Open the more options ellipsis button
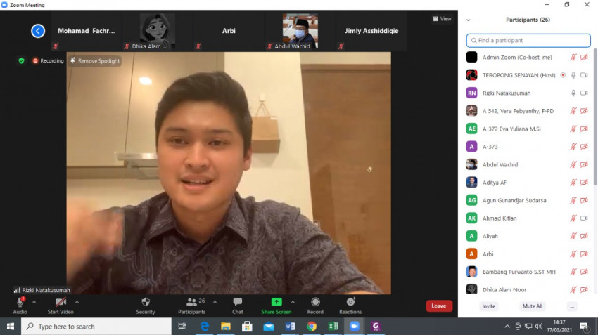The width and height of the screenshot is (598, 335). [x=572, y=306]
